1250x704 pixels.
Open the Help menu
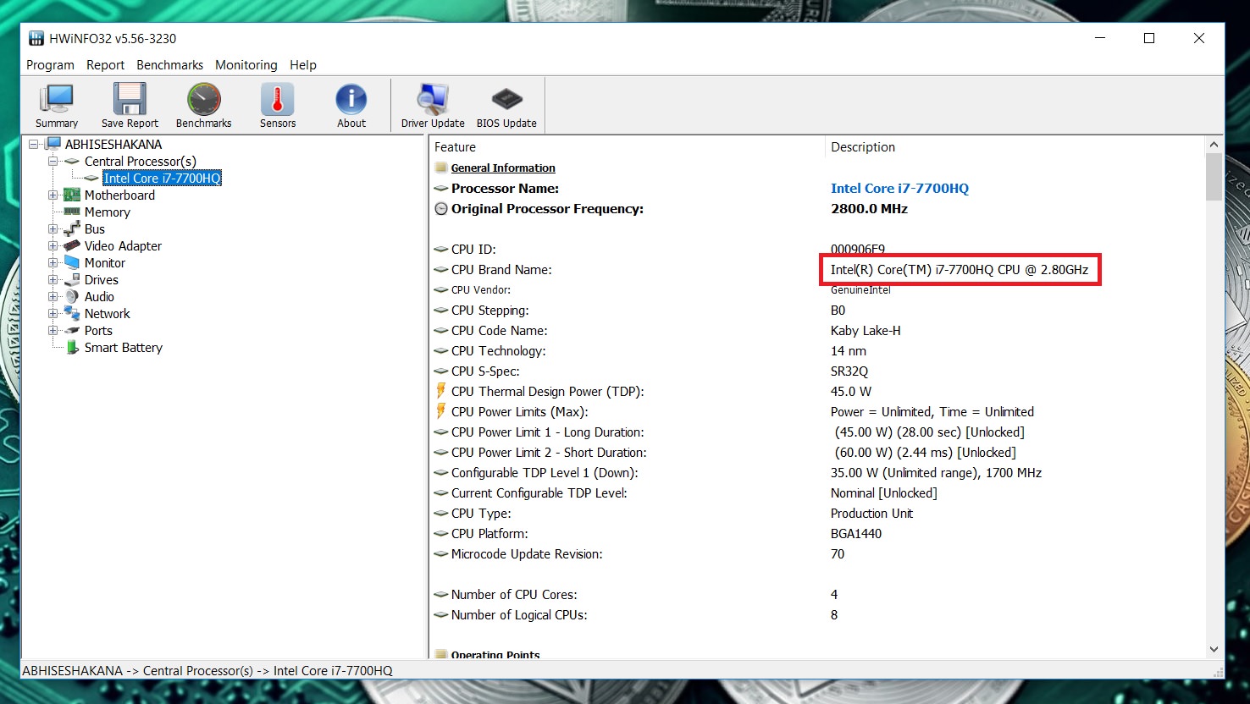[302, 65]
